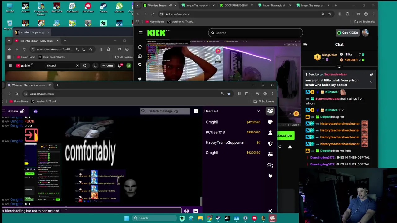Click the Kick user avatar
This screenshot has width=397, height=223.
tap(365, 33)
